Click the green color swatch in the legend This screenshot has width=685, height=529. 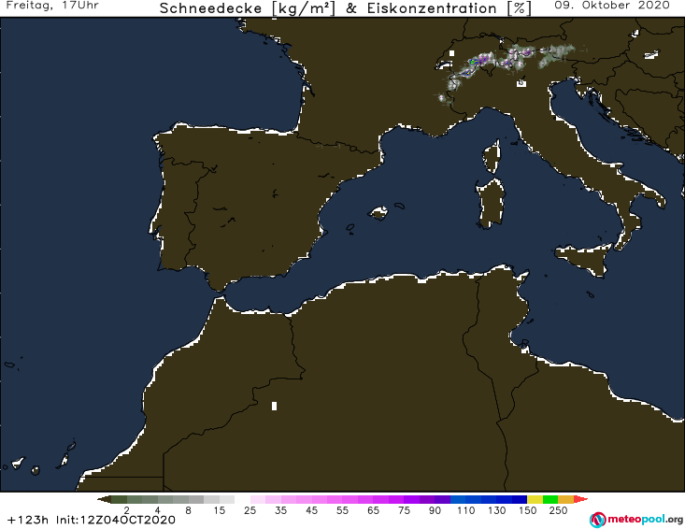pos(550,499)
